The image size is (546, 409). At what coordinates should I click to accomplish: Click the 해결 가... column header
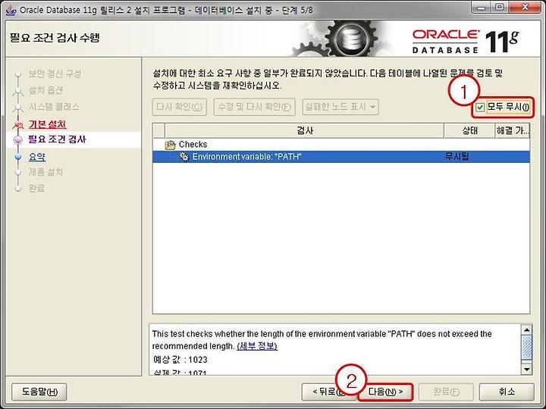point(513,130)
